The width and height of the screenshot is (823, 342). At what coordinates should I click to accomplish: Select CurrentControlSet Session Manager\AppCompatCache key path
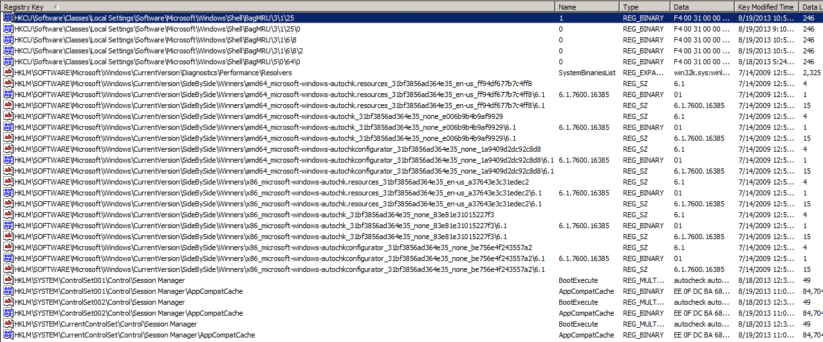[134, 335]
